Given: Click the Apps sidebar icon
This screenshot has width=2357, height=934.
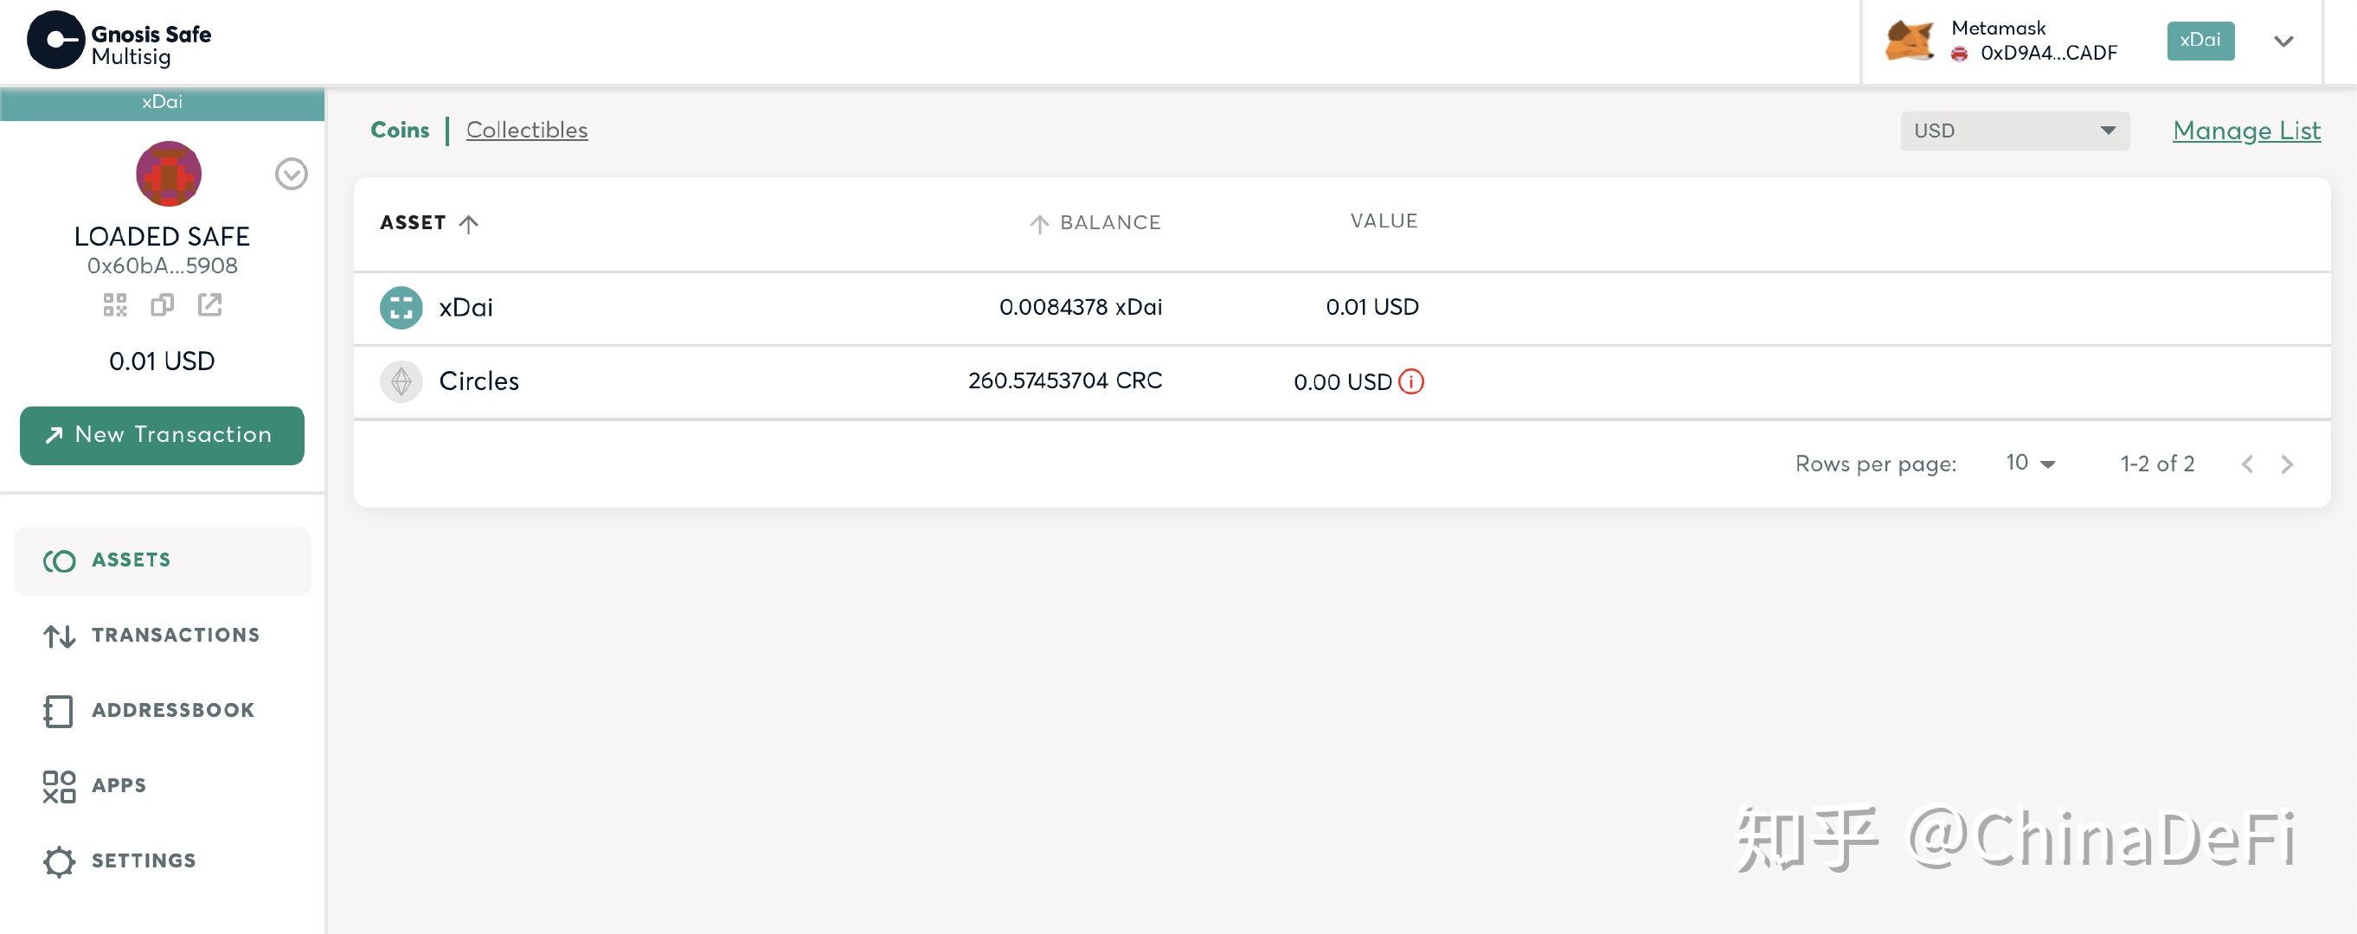Looking at the screenshot, I should coord(55,784).
